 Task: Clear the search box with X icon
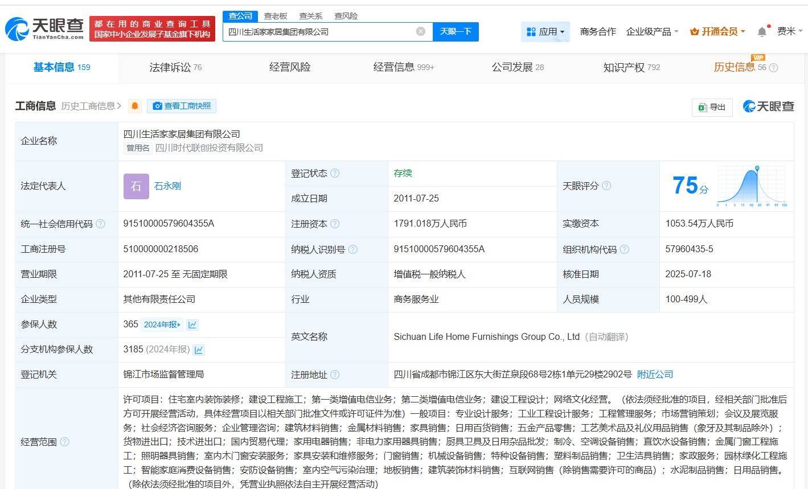pyautogui.click(x=420, y=31)
